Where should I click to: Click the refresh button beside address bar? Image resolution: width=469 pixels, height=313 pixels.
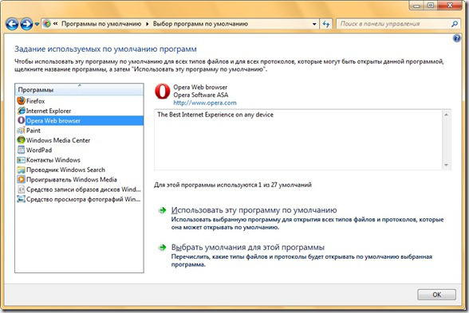coord(326,24)
